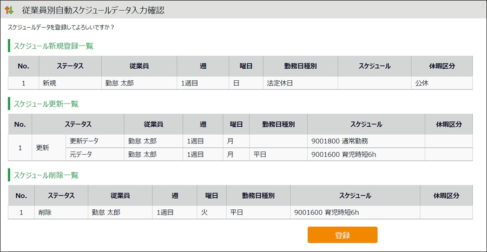The height and width of the screenshot is (252, 487).
Task: Select the 新規 status cell
Action: pyautogui.click(x=49, y=83)
